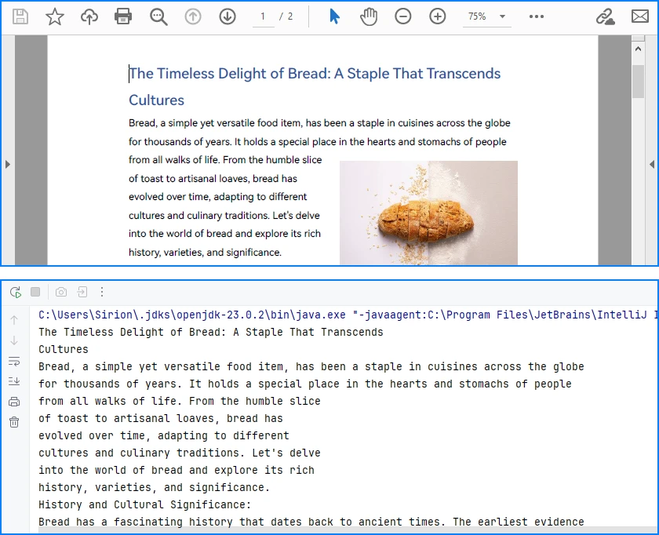The width and height of the screenshot is (659, 535).
Task: Rerun the Java application in the console
Action: point(15,291)
